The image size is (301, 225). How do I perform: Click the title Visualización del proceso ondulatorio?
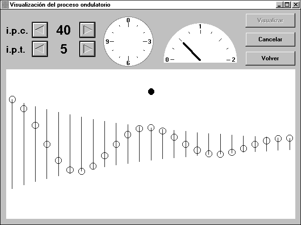[60, 5]
